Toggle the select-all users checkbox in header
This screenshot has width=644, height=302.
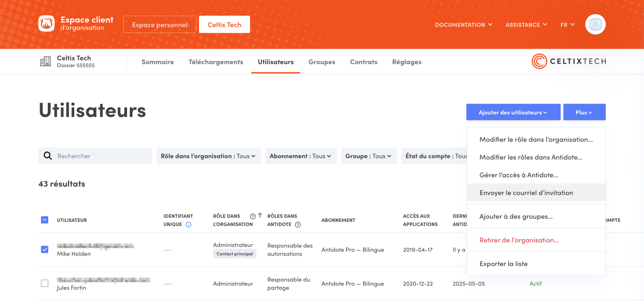tap(45, 220)
